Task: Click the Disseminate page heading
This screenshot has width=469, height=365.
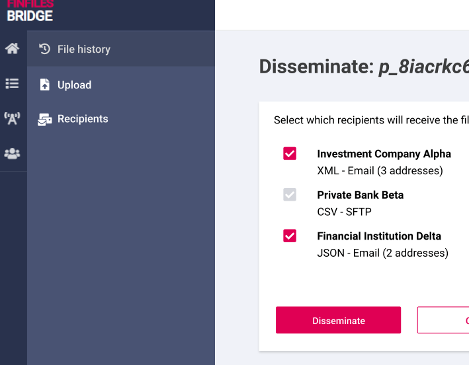Action: [364, 67]
